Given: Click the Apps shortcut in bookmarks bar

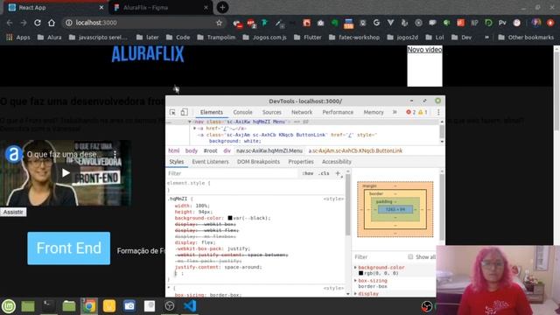Looking at the screenshot, I should click(18, 37).
